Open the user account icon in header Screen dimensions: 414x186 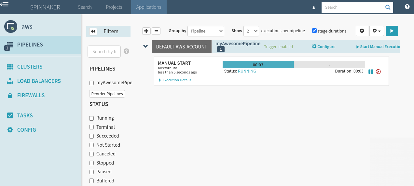(314, 7)
